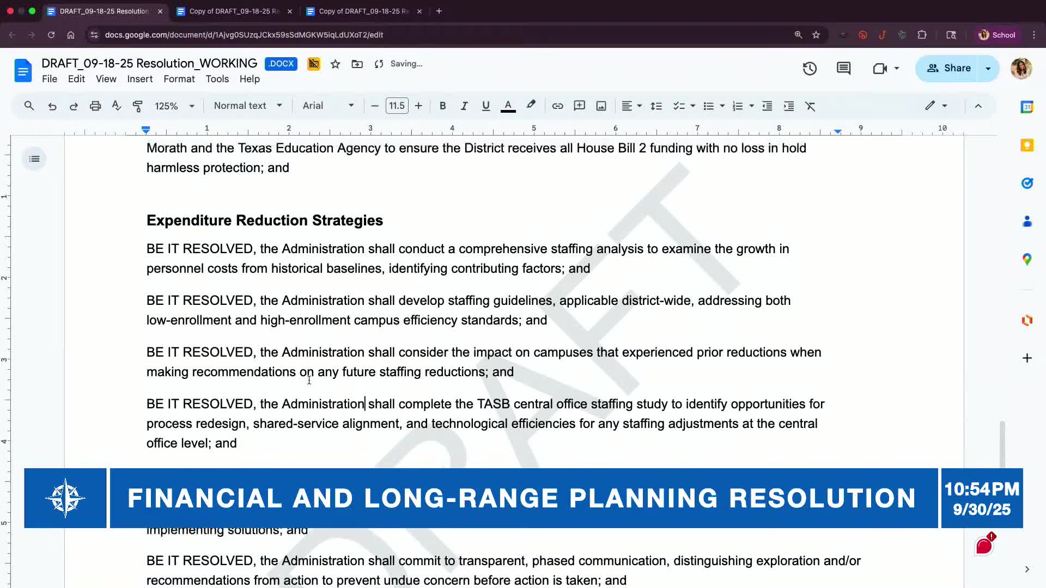This screenshot has height=588, width=1046.
Task: Select the paint format roller icon
Action: click(x=137, y=106)
